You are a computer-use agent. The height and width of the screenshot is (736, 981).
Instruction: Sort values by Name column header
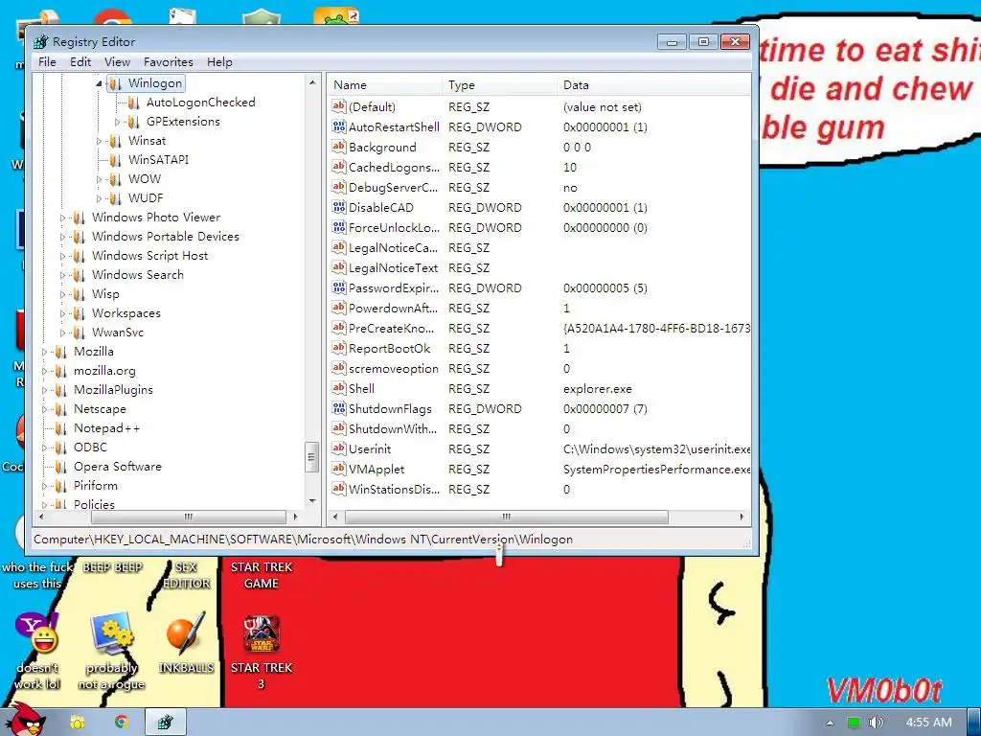pyautogui.click(x=385, y=85)
